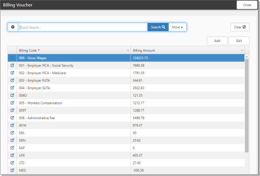Open the 005 Workers Compensation row link icon
This screenshot has width=260, height=176.
[12, 103]
